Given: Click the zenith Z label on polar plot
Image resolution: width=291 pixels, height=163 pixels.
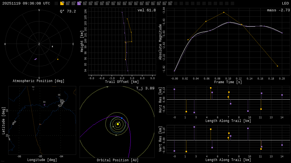Looking at the screenshot, I should (39, 44).
